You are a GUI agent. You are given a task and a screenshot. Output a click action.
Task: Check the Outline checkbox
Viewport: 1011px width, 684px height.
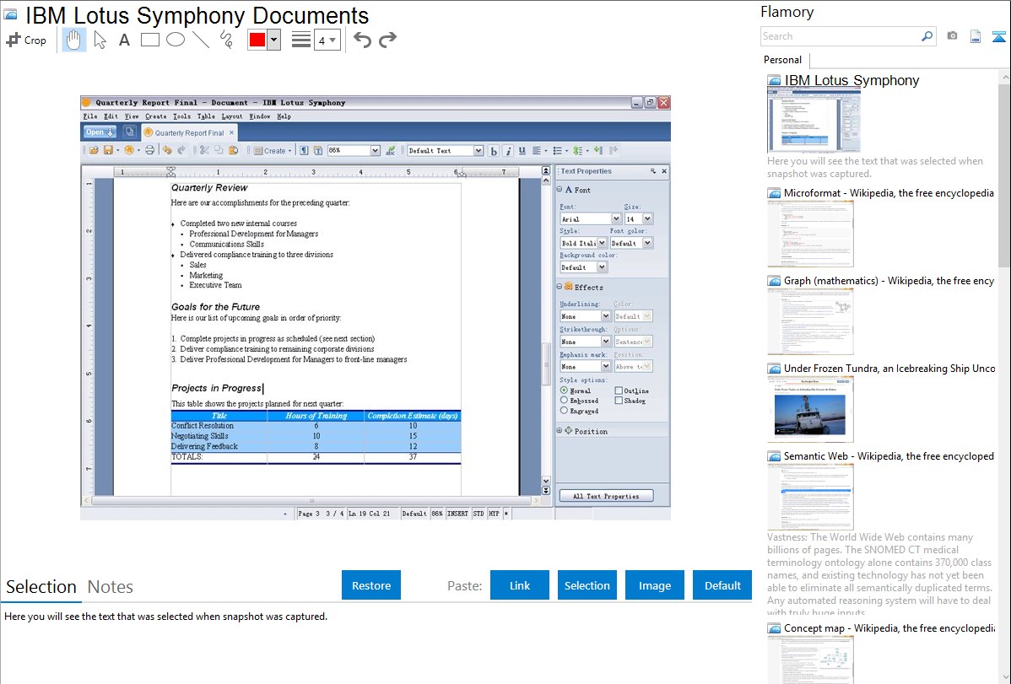pos(619,390)
